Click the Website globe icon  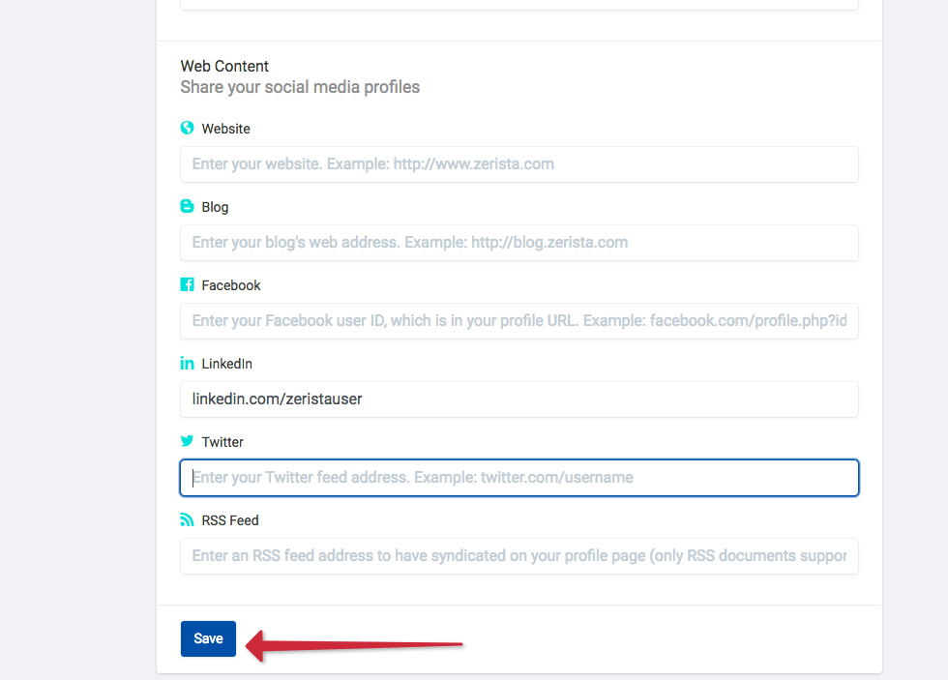(x=187, y=128)
